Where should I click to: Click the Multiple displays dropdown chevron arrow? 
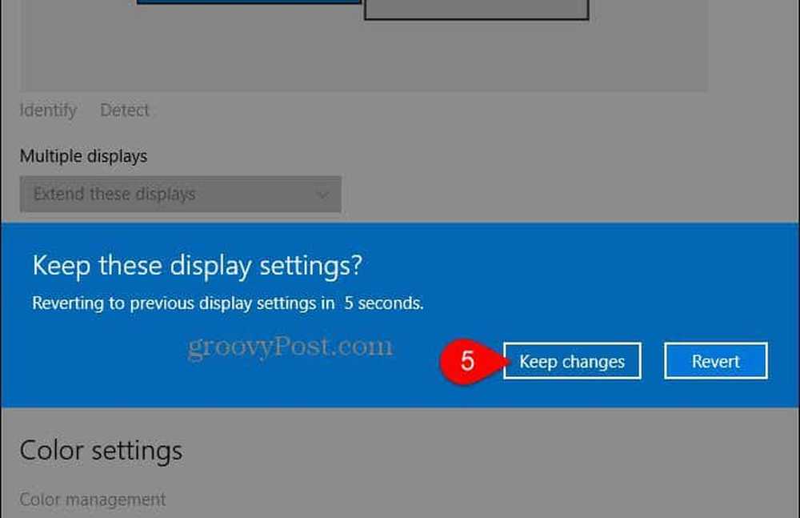point(322,194)
